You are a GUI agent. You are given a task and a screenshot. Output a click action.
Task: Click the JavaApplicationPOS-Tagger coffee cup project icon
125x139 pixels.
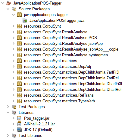pyautogui.click(x=9, y=3)
